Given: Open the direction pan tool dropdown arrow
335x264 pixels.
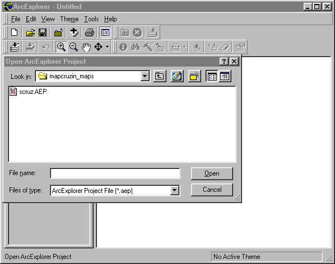Looking at the screenshot, I should tap(107, 46).
